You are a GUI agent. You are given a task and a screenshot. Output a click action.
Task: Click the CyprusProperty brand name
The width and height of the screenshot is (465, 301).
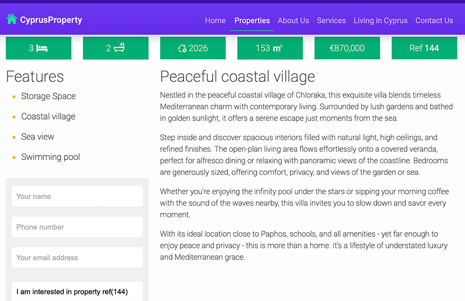click(51, 20)
